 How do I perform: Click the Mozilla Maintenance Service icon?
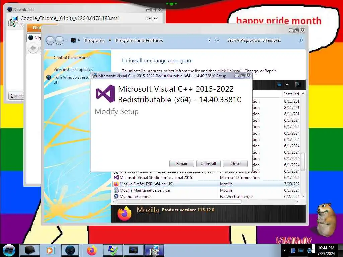pos(116,190)
